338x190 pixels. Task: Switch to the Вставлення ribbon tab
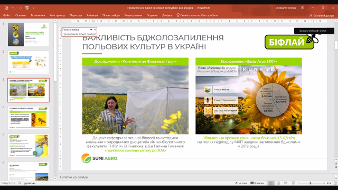coord(38,15)
